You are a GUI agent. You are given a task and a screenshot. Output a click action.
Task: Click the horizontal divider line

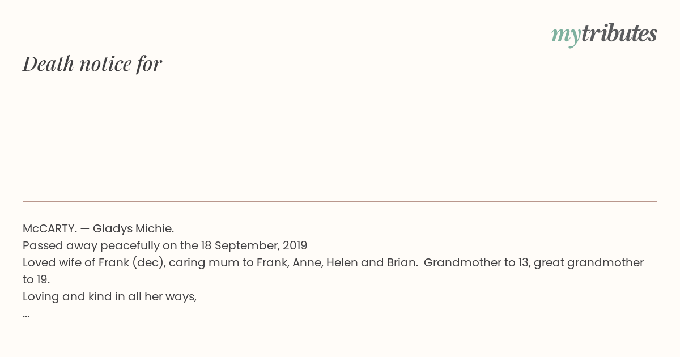[340, 201]
